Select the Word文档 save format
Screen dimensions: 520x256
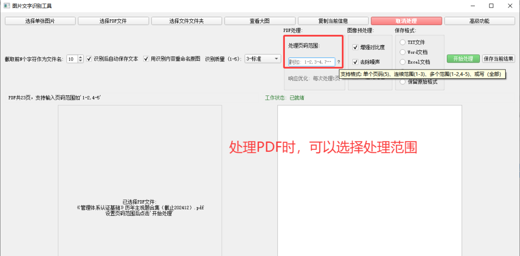[x=414, y=52]
